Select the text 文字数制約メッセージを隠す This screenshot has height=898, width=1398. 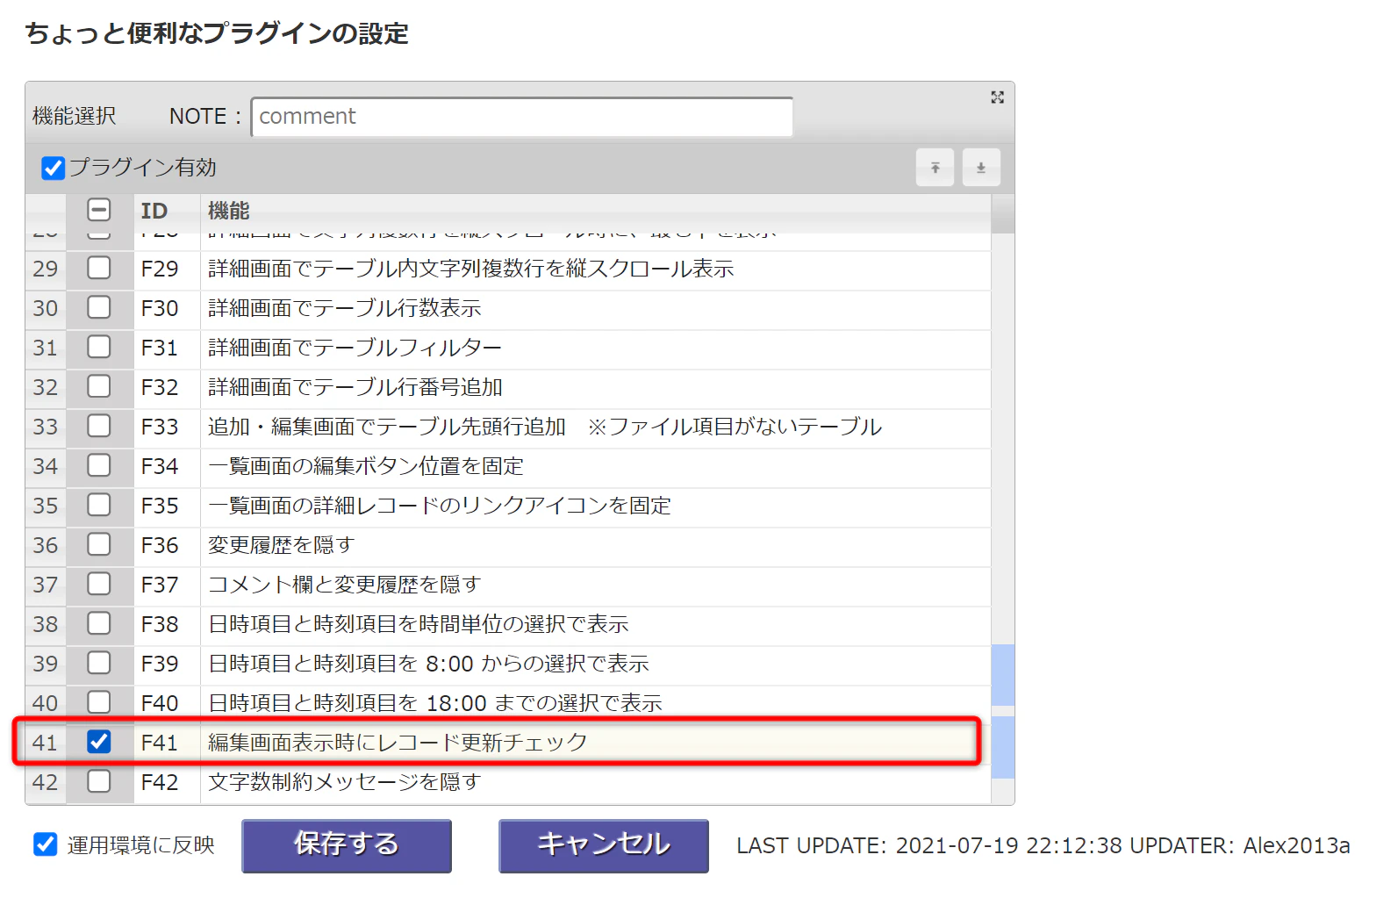345,781
